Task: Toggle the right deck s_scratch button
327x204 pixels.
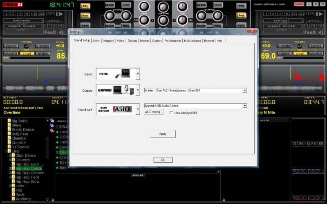Action: pyautogui.click(x=284, y=46)
